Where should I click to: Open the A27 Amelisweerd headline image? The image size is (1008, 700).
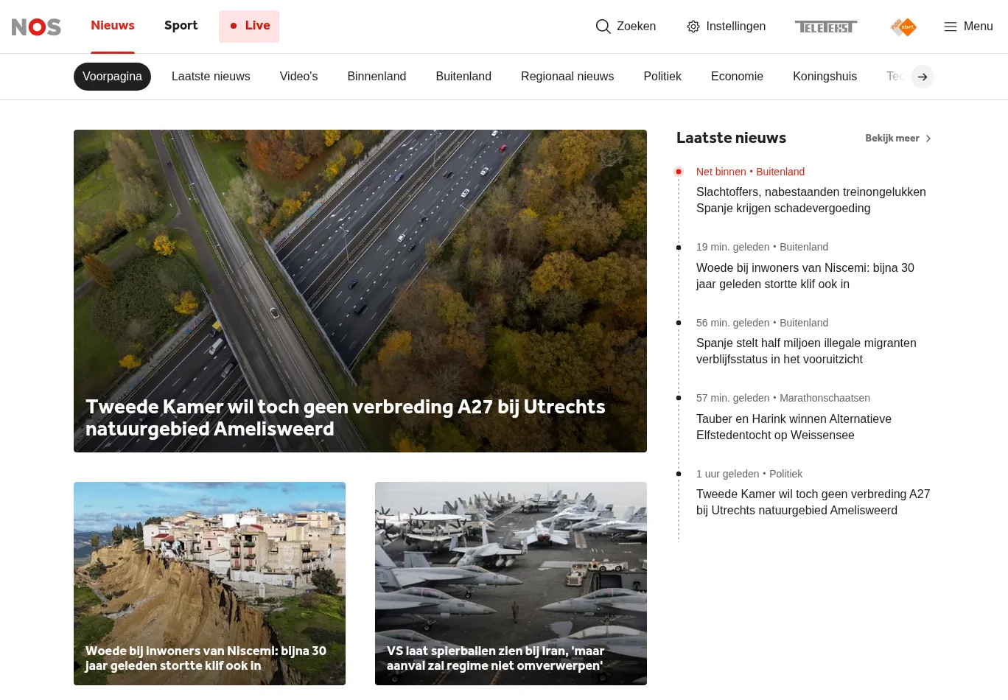360,280
